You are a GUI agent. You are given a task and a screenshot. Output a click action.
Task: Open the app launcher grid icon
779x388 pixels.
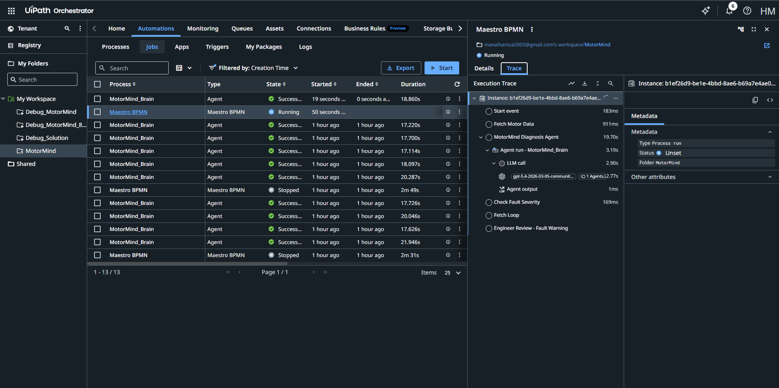click(11, 11)
